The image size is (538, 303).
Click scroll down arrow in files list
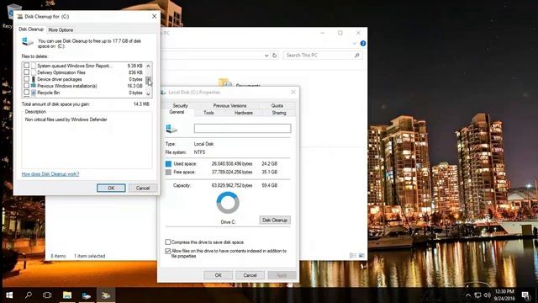(148, 93)
